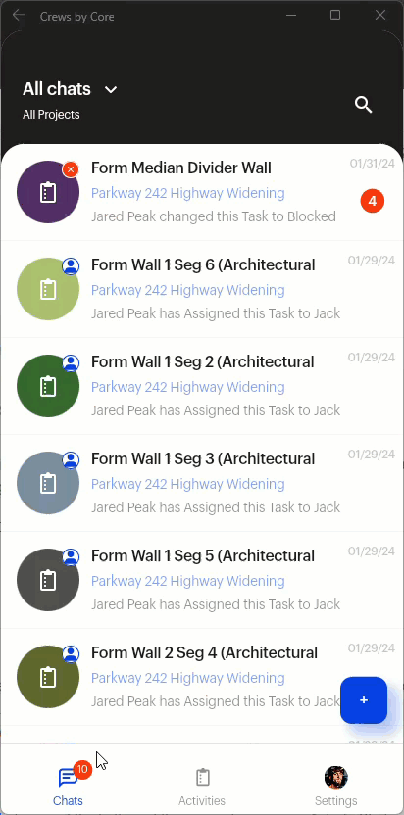
Task: Select the All Projects filter label
Action: (x=51, y=115)
